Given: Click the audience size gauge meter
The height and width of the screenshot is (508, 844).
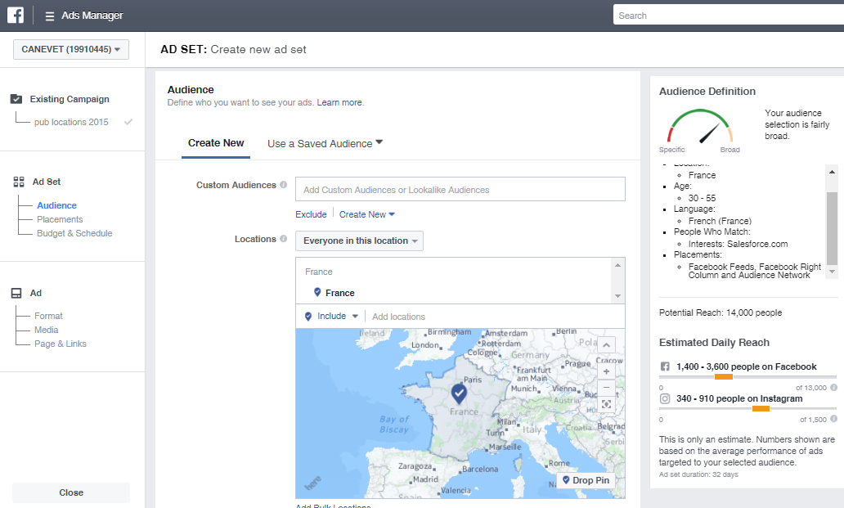Looking at the screenshot, I should (700, 127).
